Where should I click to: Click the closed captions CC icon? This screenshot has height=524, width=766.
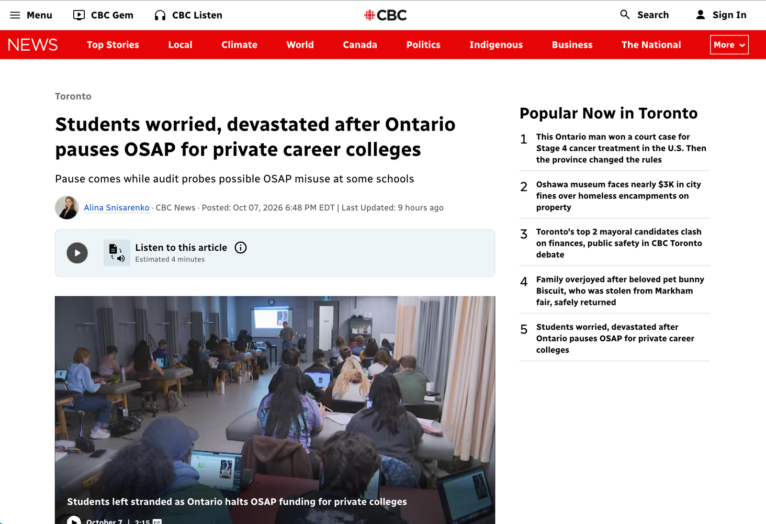click(157, 522)
